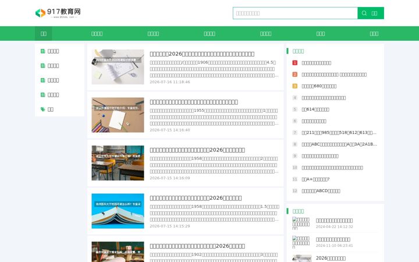Open thumbnail of article dated 2026-07-15 14:16:40
The height and width of the screenshot is (262, 419).
[x=118, y=115]
